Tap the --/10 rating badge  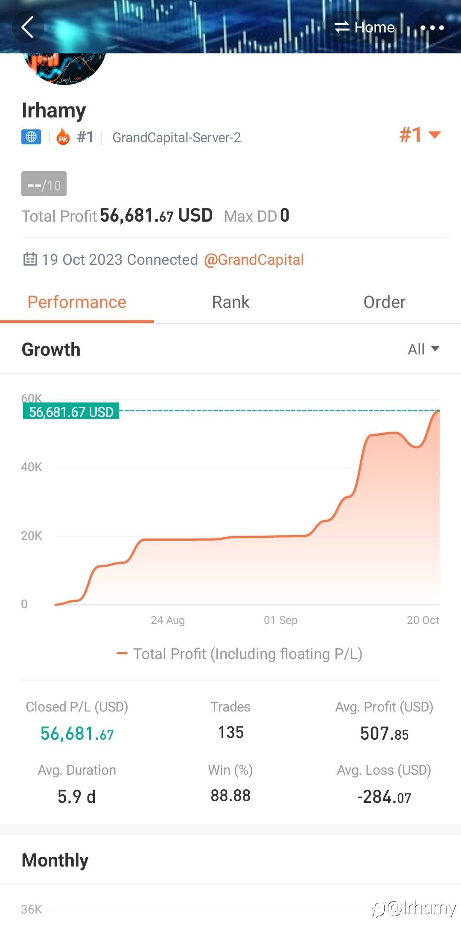(44, 184)
